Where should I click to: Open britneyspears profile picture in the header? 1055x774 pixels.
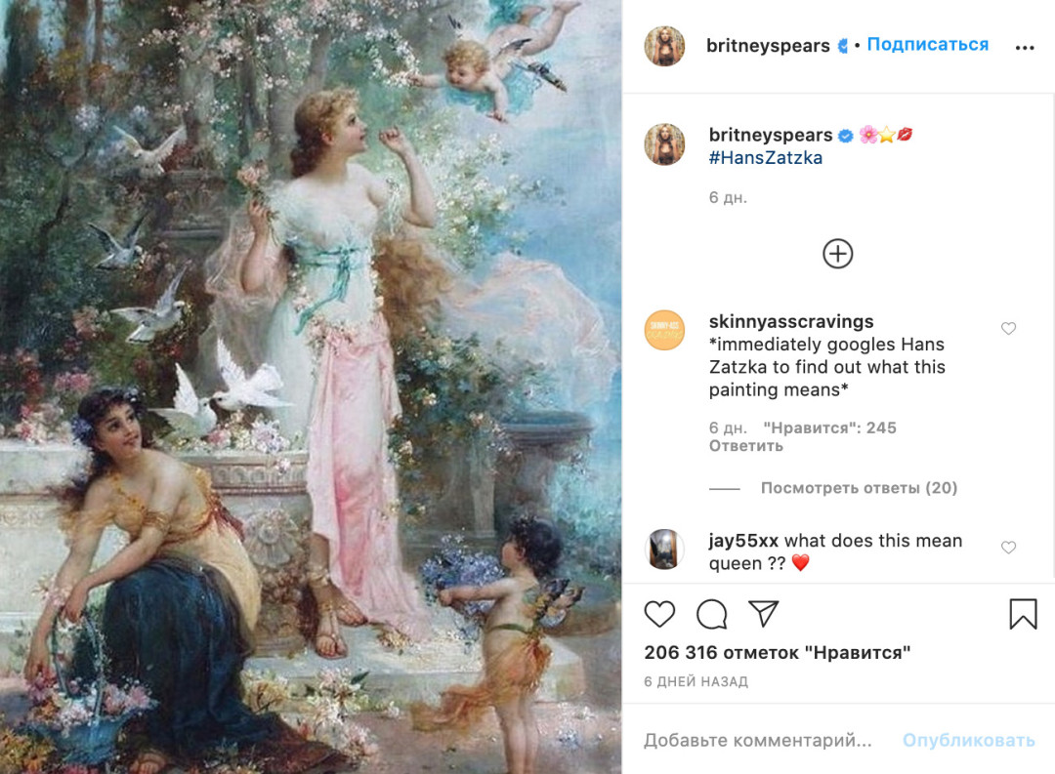click(664, 46)
